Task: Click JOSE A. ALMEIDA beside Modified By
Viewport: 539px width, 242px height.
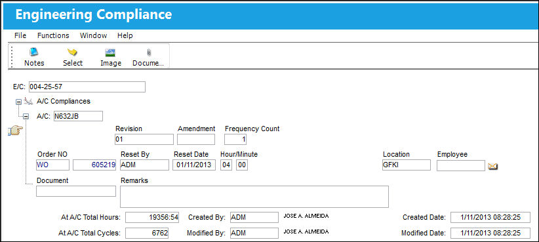Action: [x=306, y=232]
